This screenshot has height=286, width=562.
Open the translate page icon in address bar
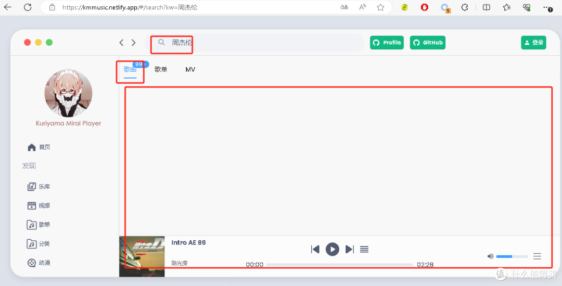(x=344, y=7)
